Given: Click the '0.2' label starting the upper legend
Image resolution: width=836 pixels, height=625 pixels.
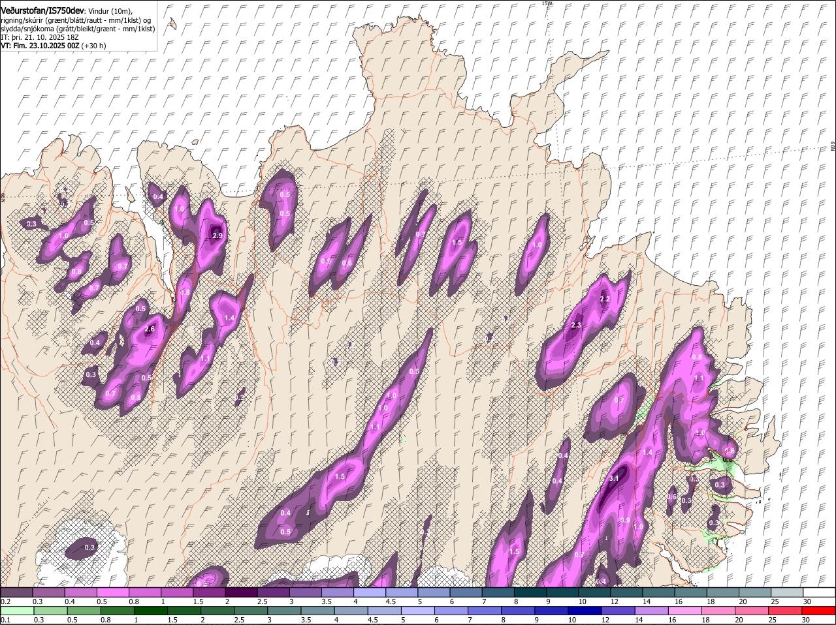Looking at the screenshot, I should tap(5, 602).
